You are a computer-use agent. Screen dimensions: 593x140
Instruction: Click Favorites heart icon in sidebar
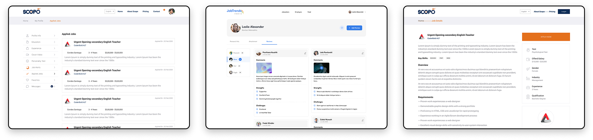pos(27,80)
